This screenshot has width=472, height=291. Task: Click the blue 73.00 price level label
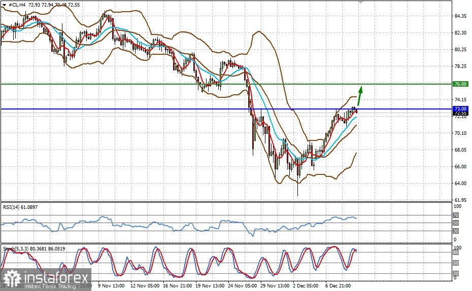click(460, 108)
